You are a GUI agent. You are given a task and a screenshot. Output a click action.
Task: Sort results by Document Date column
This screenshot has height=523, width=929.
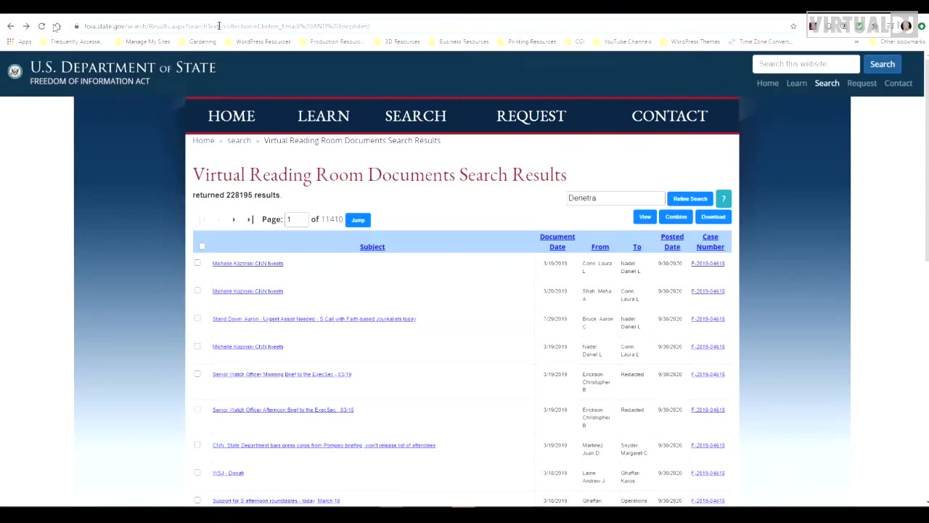coord(557,242)
